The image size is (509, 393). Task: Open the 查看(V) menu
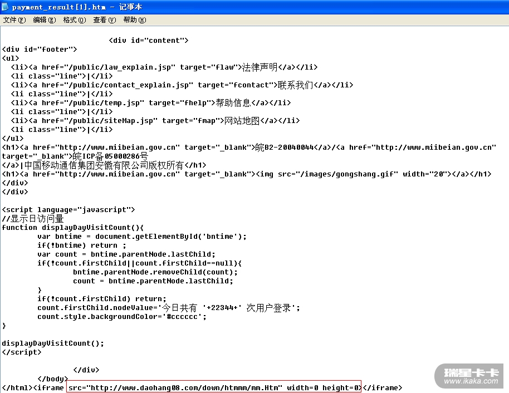pyautogui.click(x=105, y=20)
